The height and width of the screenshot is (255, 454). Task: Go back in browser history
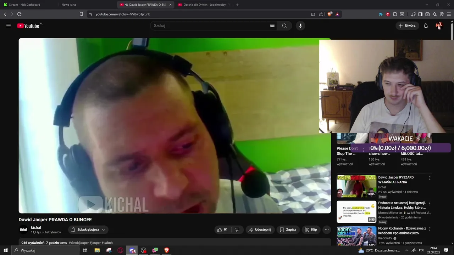pyautogui.click(x=5, y=14)
